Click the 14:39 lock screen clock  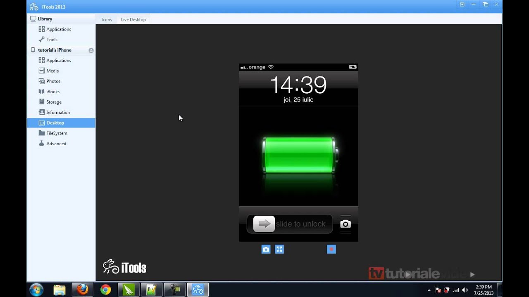[x=298, y=85]
